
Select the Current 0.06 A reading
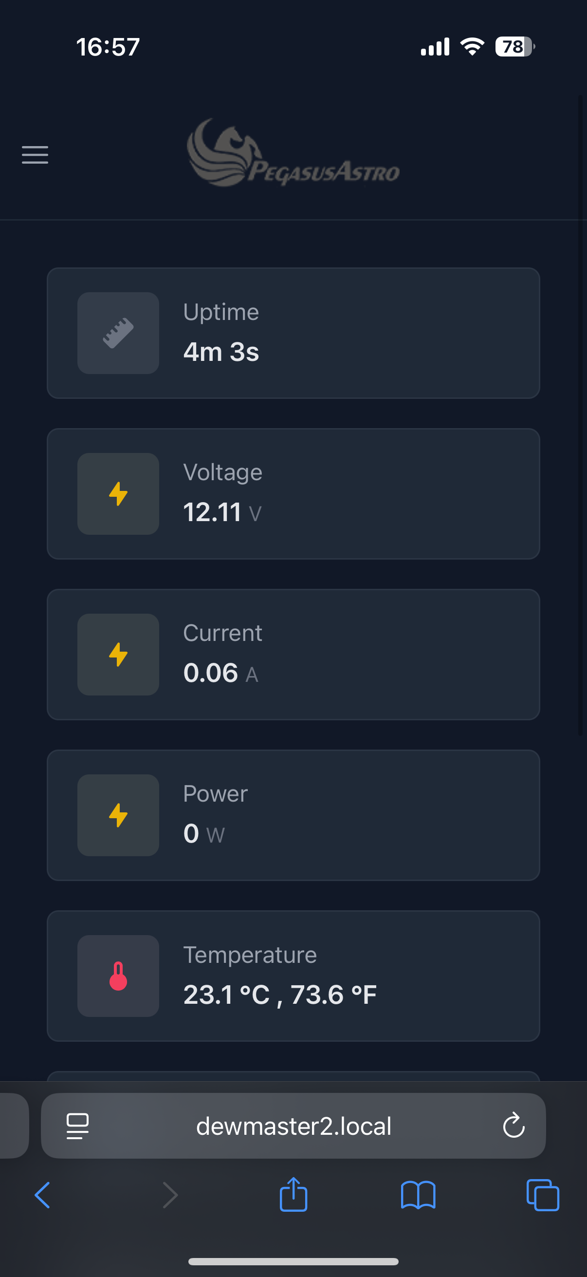pos(220,673)
